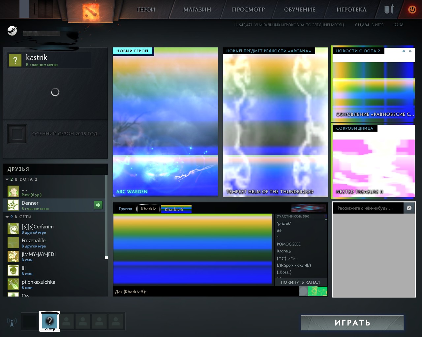
Task: Click channel member Хлопець
Action: coord(284,251)
